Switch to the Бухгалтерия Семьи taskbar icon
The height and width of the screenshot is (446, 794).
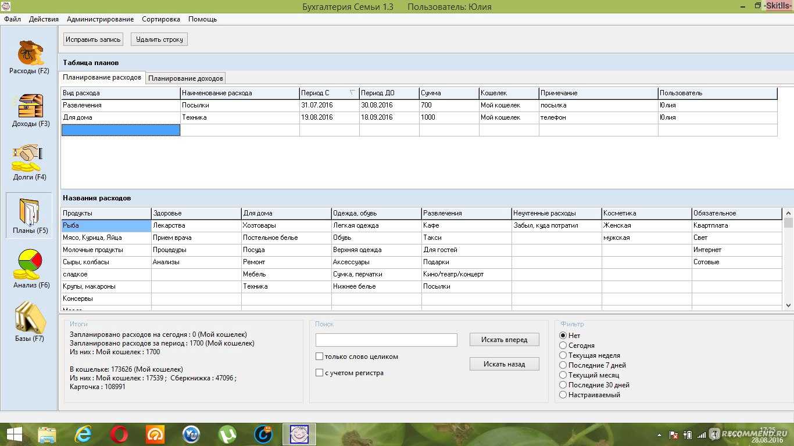(x=299, y=434)
